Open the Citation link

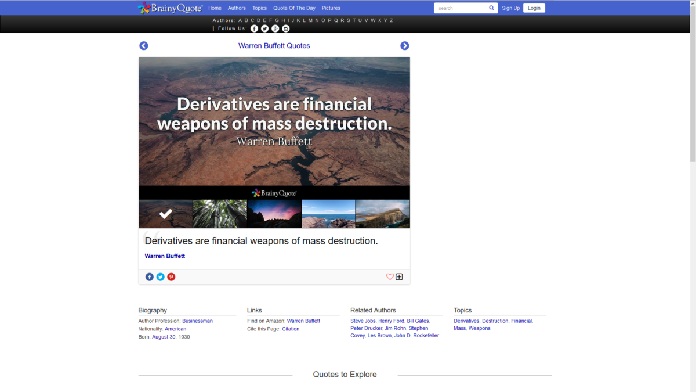(291, 329)
